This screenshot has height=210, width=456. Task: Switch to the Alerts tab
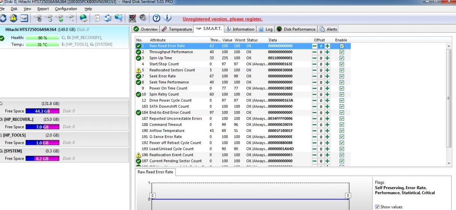328,29
